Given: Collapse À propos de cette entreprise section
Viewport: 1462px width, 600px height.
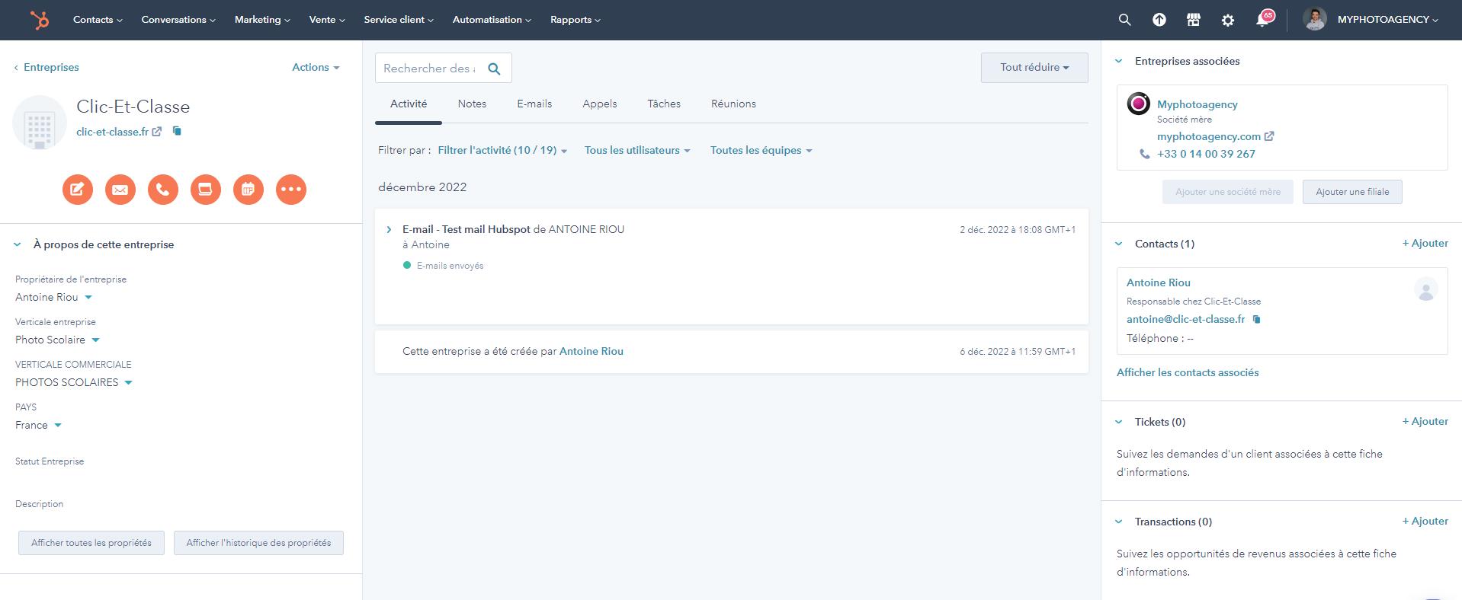Looking at the screenshot, I should coord(18,245).
